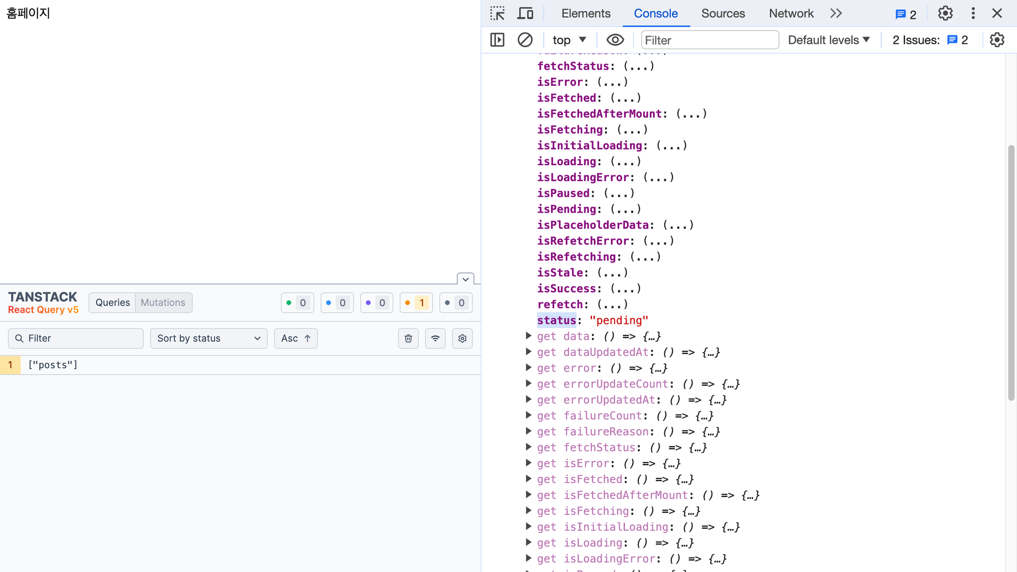Toggle the fresh queries count filter
Screen dimensions: 1017x572
tap(297, 303)
